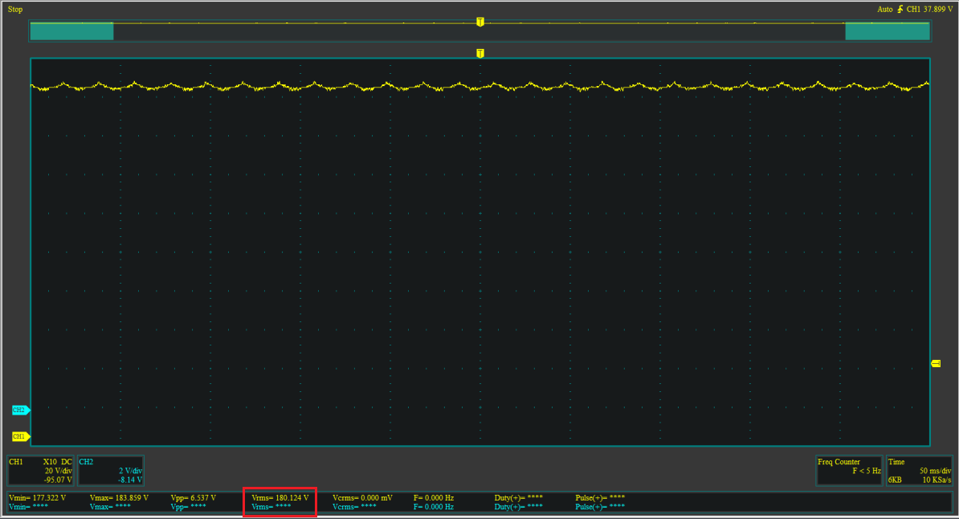
Task: Click the Stop acquisition status label
Action: (15, 10)
